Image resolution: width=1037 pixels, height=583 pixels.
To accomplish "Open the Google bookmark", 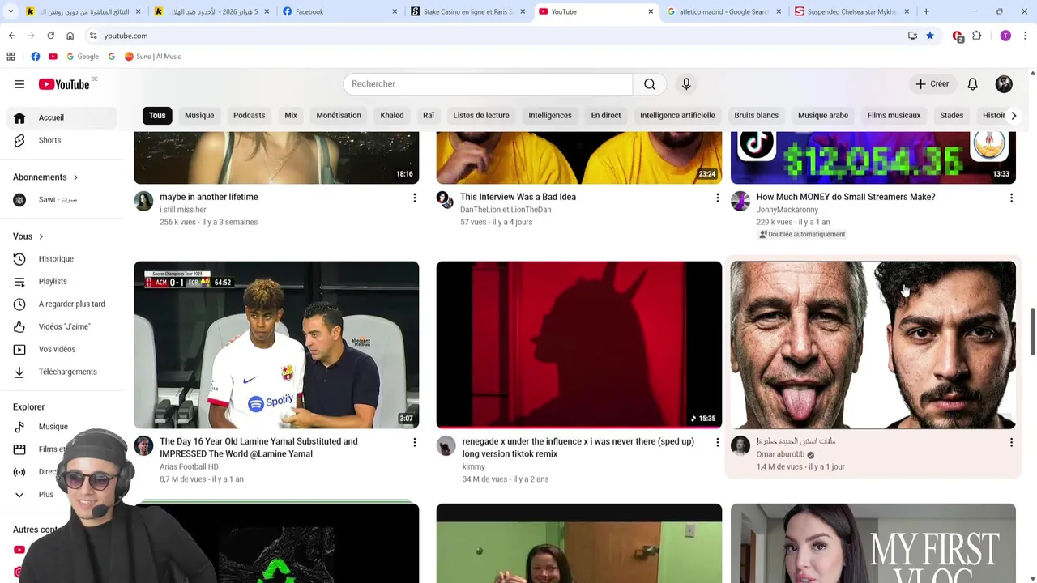I will pyautogui.click(x=83, y=57).
